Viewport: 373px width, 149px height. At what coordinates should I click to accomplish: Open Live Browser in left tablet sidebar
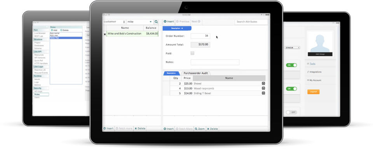pyautogui.click(x=40, y=33)
